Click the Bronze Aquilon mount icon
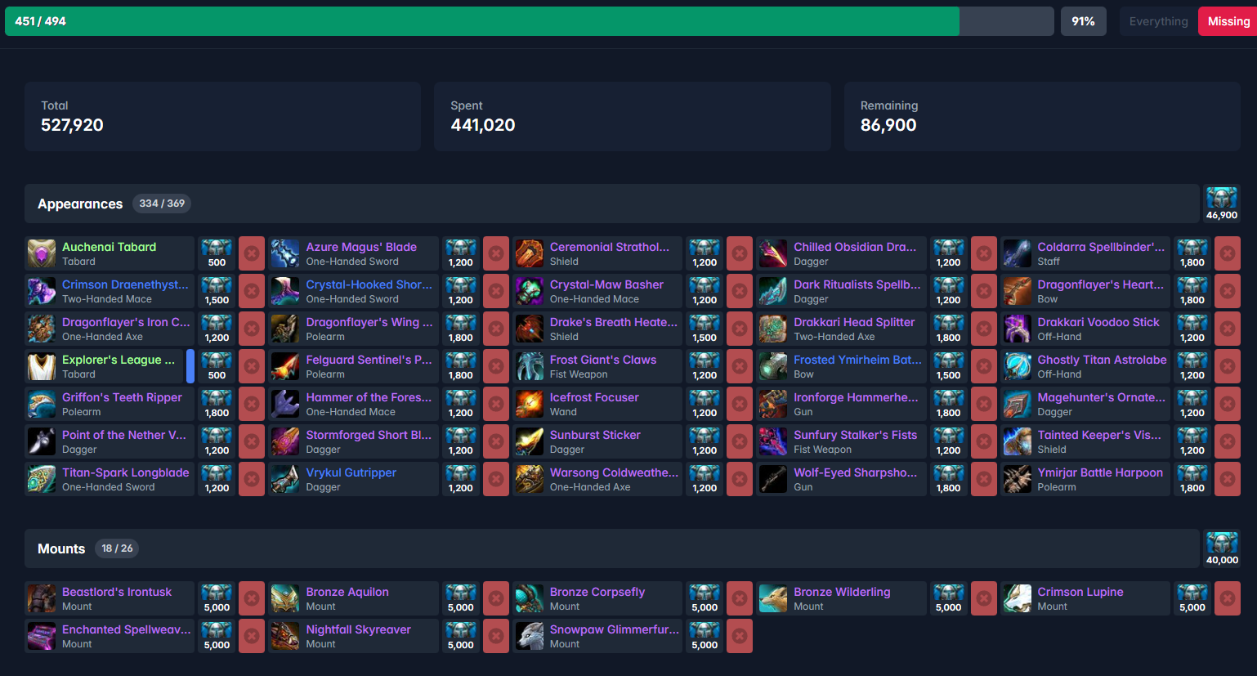The height and width of the screenshot is (676, 1257). [x=285, y=598]
